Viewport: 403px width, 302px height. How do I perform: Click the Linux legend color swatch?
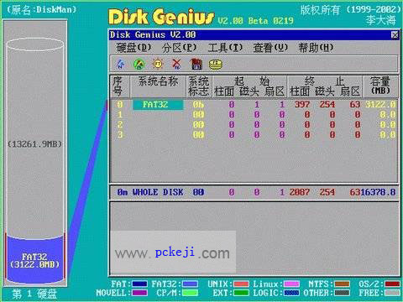pos(291,284)
